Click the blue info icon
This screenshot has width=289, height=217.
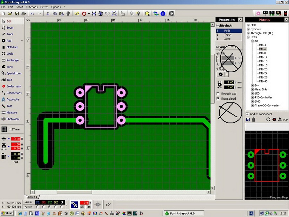coord(163,14)
